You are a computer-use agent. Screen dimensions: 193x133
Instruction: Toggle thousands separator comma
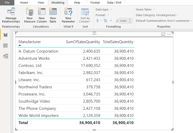click(x=111, y=21)
